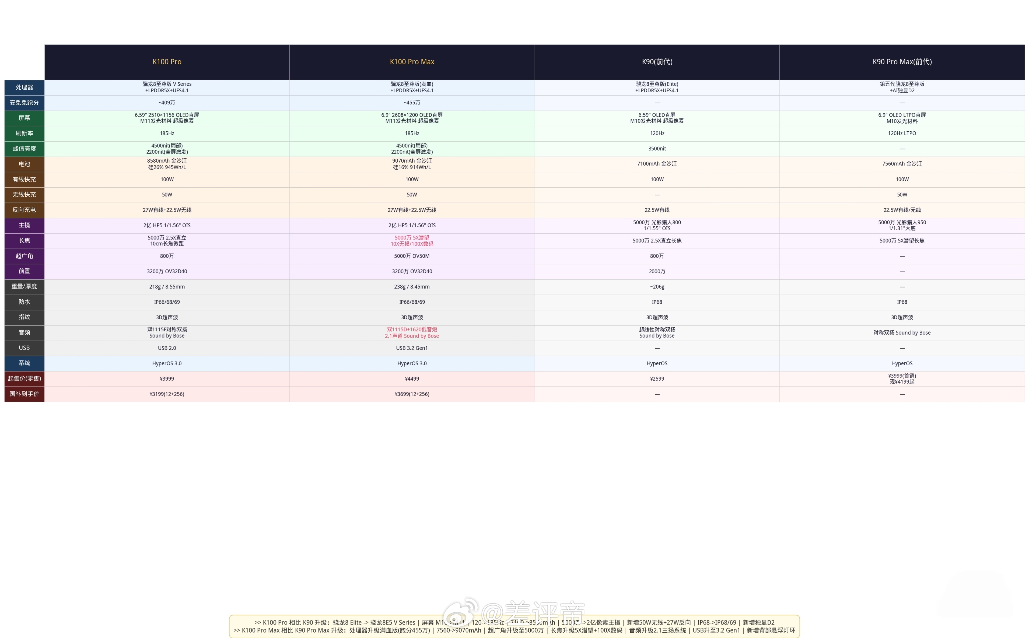The width and height of the screenshot is (1029, 638).
Task: Click the red 双1115D+1620低音炮 audio cell
Action: 412,333
